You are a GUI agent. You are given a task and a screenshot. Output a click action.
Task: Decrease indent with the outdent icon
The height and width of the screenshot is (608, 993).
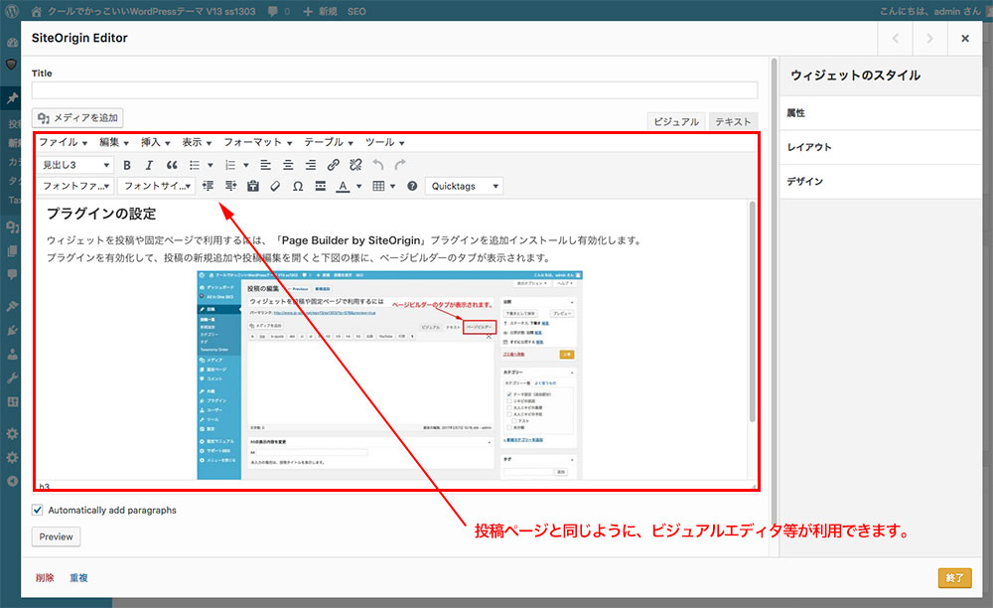(x=208, y=186)
